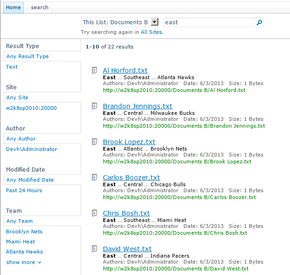Filter by team Brooklyn Nets
Screen dimensions: 290x275
(x=24, y=232)
